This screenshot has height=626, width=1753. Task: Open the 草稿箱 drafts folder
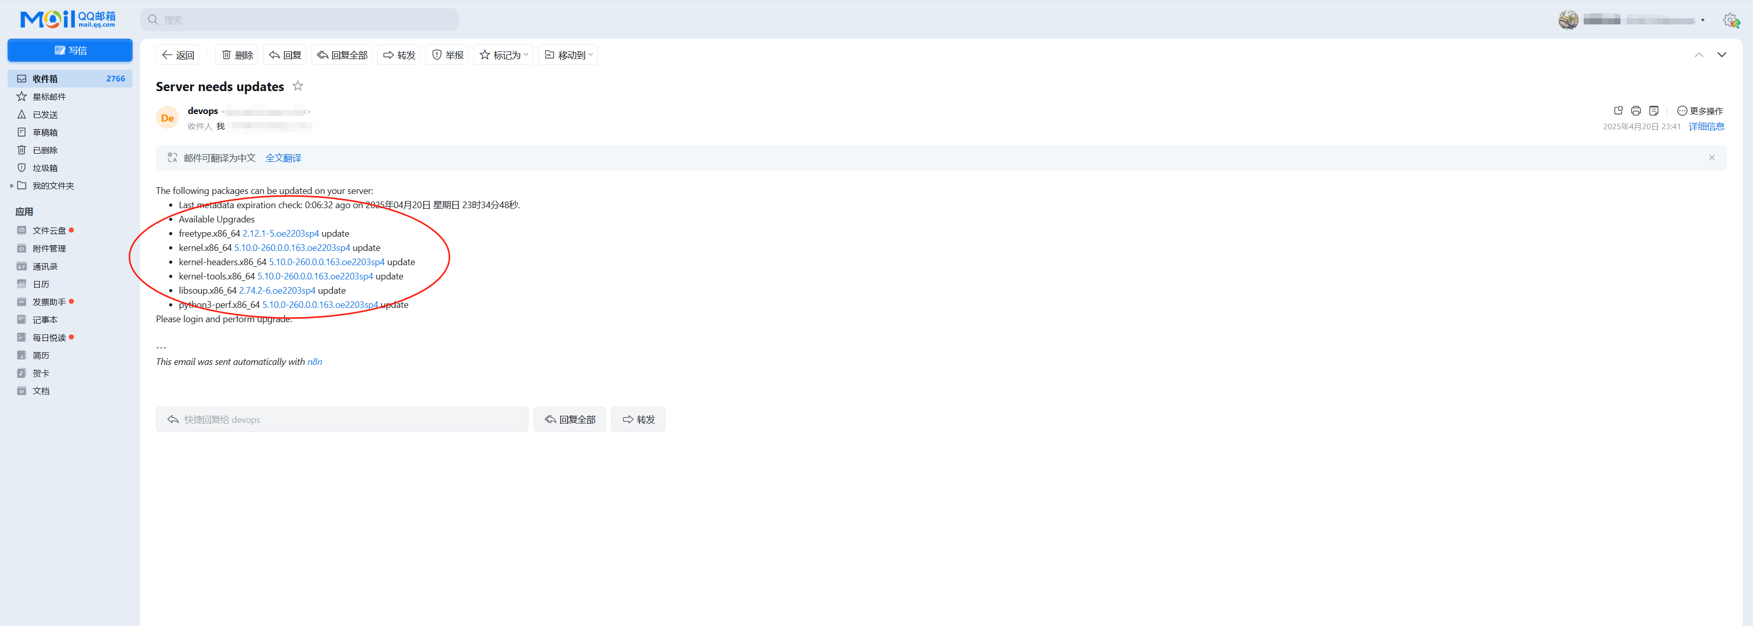click(45, 132)
